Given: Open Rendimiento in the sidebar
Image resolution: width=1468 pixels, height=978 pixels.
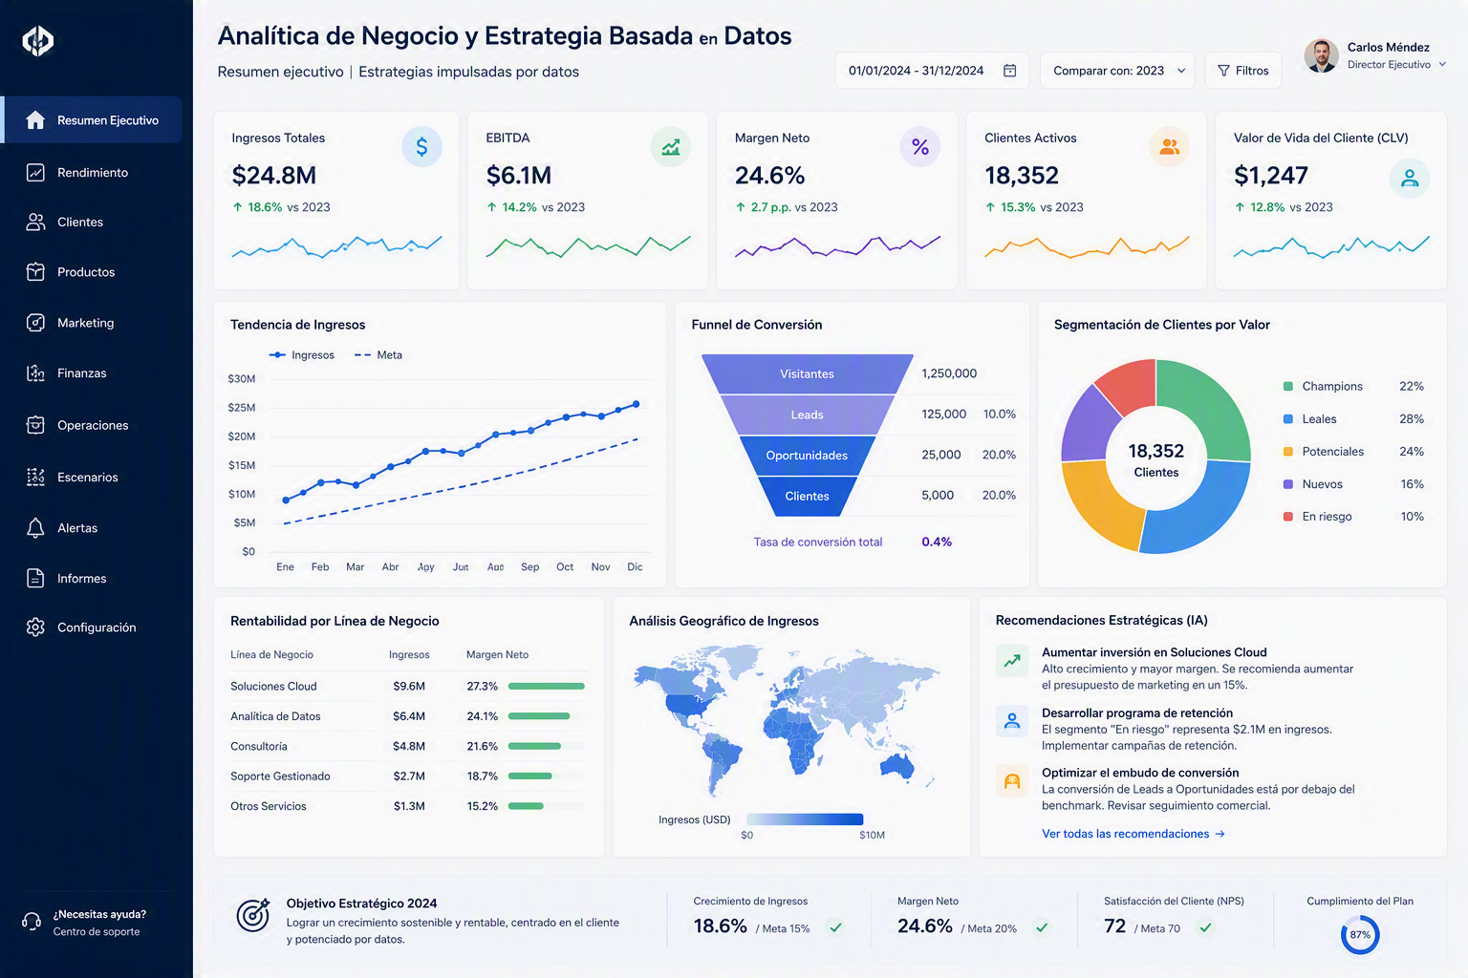Looking at the screenshot, I should [x=92, y=173].
